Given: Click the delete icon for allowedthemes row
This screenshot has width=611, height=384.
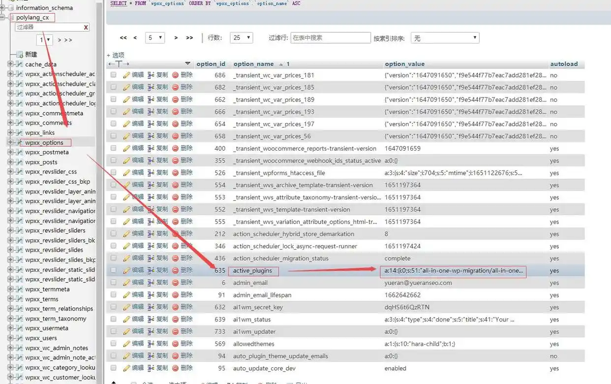Looking at the screenshot, I should [175, 344].
